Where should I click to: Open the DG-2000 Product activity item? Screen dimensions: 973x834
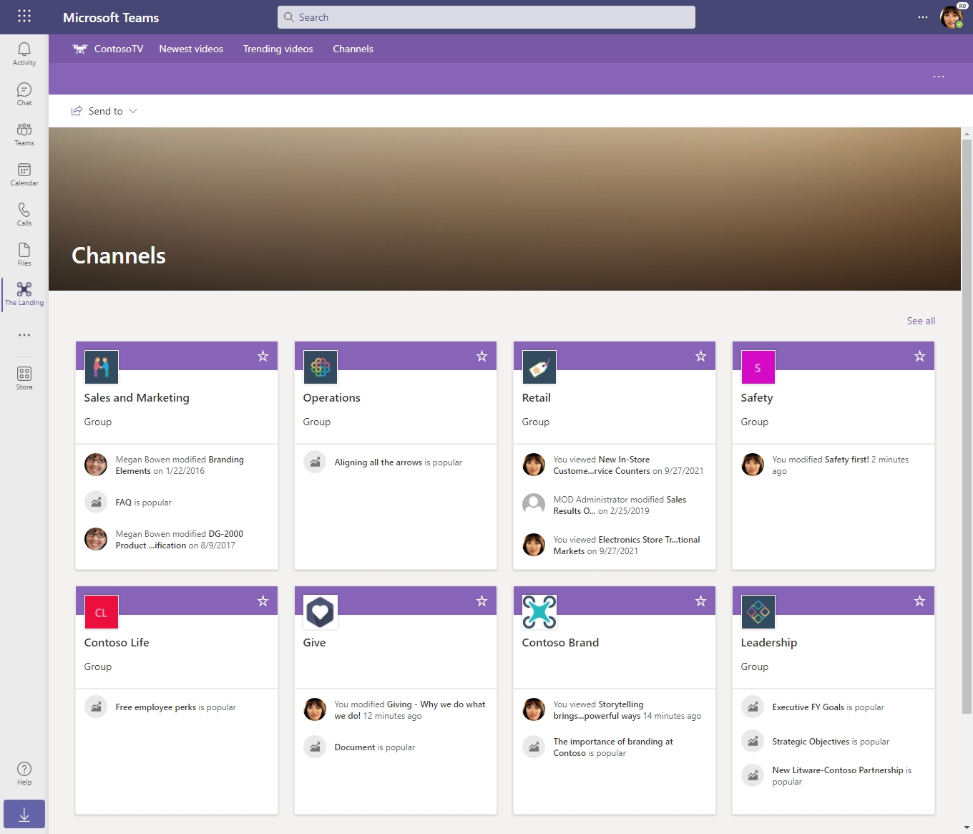tap(180, 540)
